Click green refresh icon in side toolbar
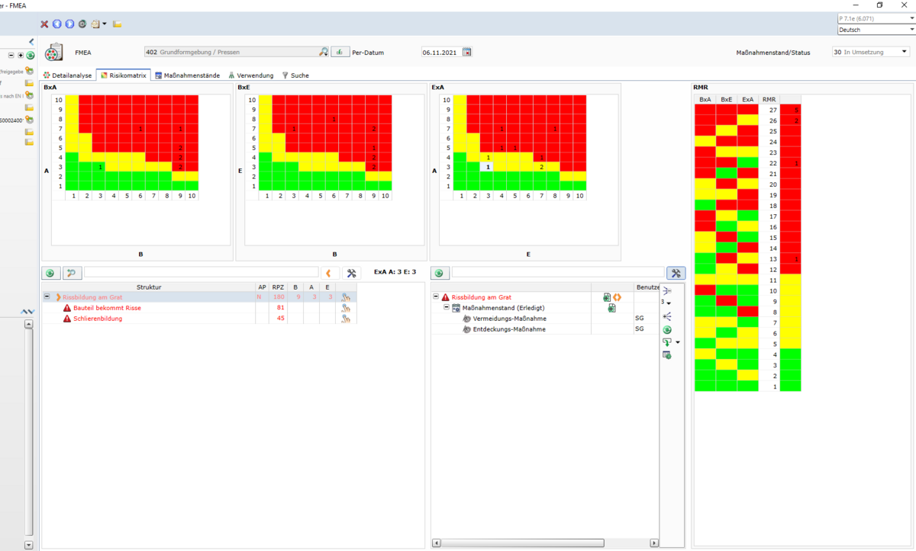Screen dimensions: 916x551 [x=667, y=329]
